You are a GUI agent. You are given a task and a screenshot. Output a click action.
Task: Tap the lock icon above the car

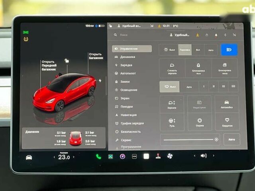click(x=67, y=61)
